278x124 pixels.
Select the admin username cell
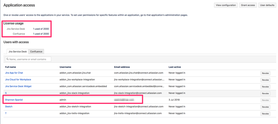tap(63, 100)
